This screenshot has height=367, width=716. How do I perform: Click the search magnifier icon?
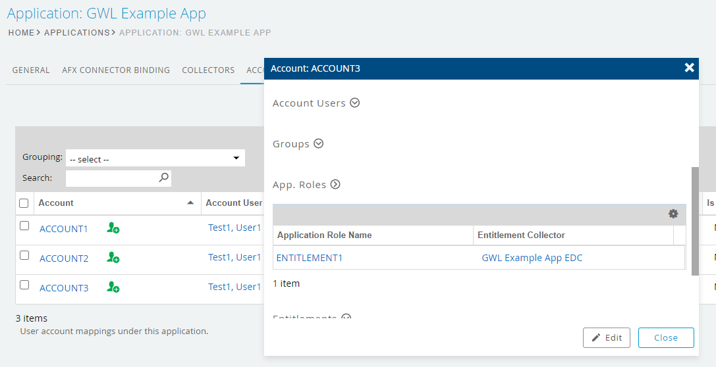click(x=163, y=178)
